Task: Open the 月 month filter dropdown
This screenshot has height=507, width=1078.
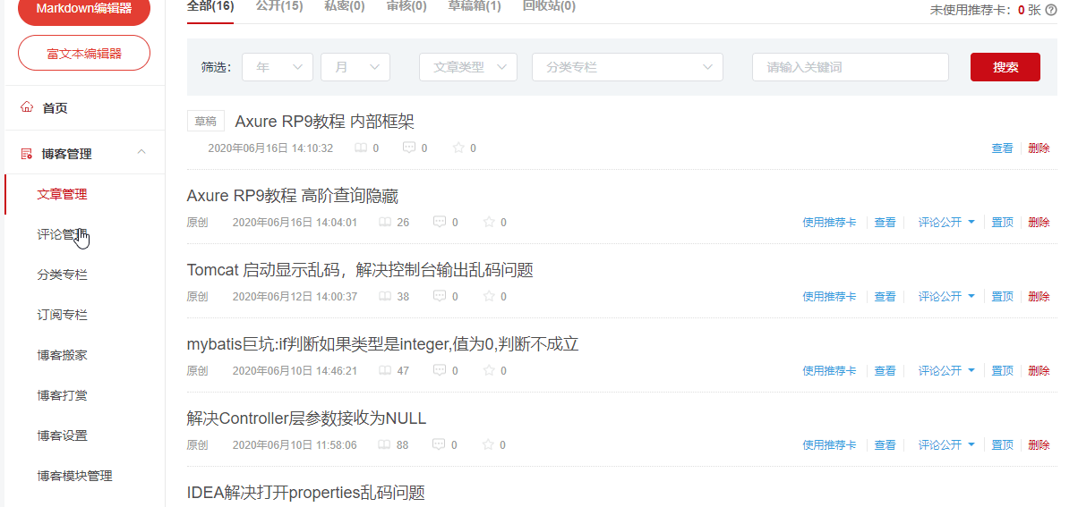Action: click(x=355, y=67)
